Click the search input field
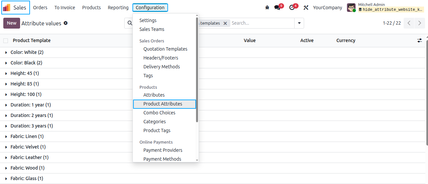The width and height of the screenshot is (428, 184). click(262, 23)
